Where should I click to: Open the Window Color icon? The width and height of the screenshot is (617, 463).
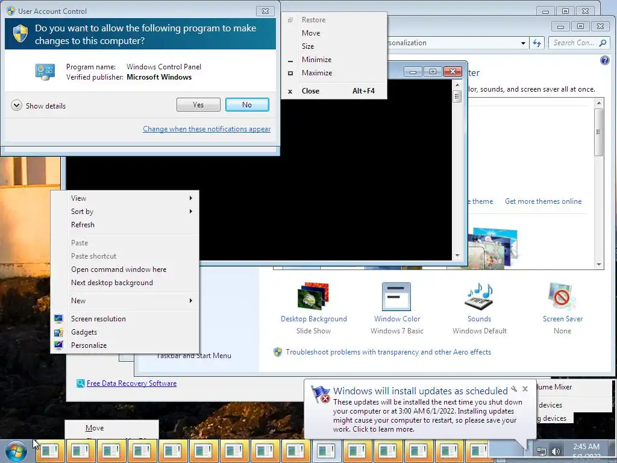click(396, 297)
